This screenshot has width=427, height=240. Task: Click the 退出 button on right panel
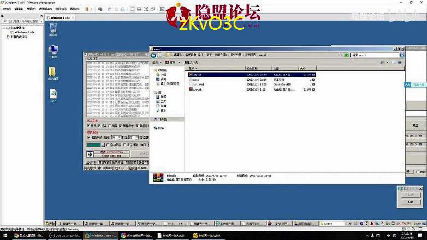click(x=416, y=125)
